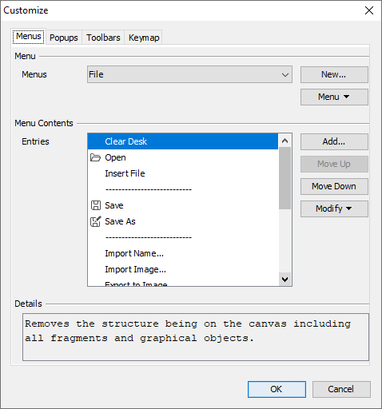Open the Menu dropdown button
This screenshot has width=382, height=409.
tap(334, 97)
